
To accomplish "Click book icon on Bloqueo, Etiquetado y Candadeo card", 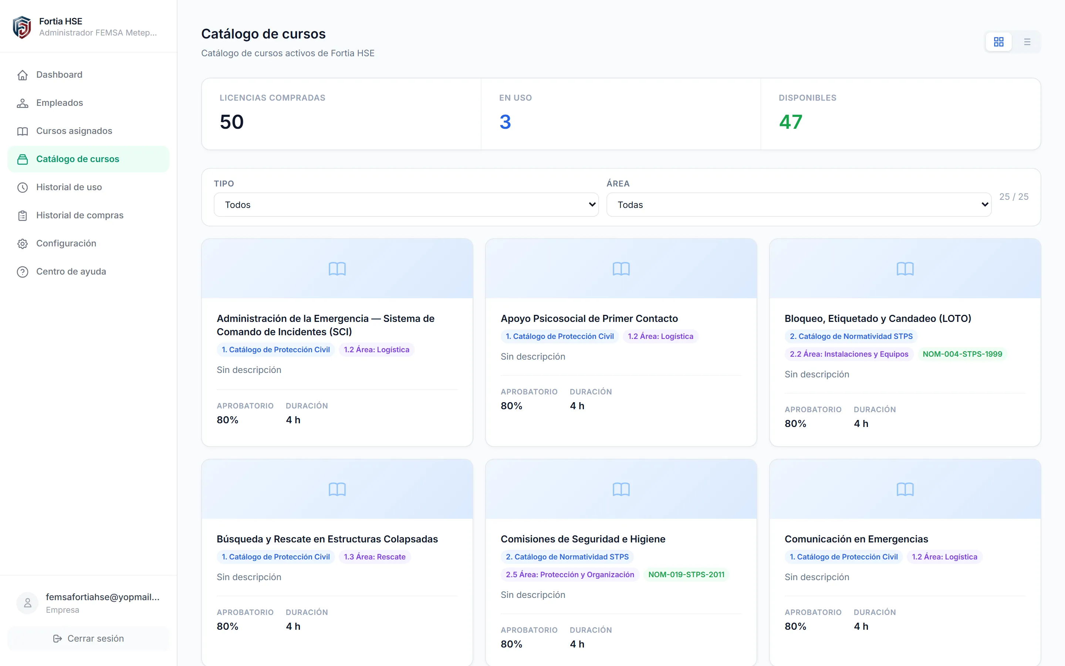I will pyautogui.click(x=905, y=269).
